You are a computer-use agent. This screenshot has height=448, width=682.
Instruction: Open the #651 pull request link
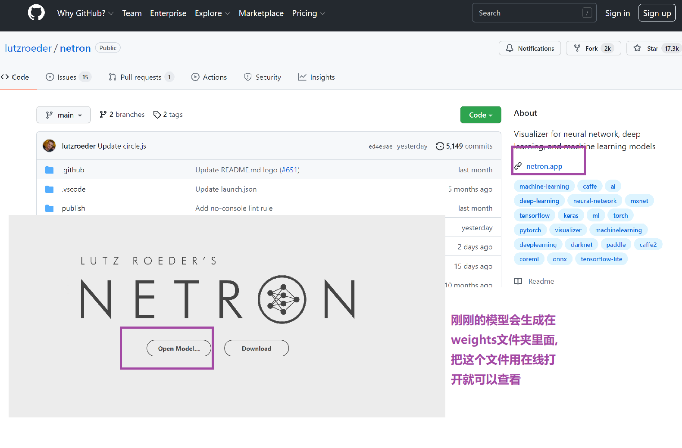289,170
